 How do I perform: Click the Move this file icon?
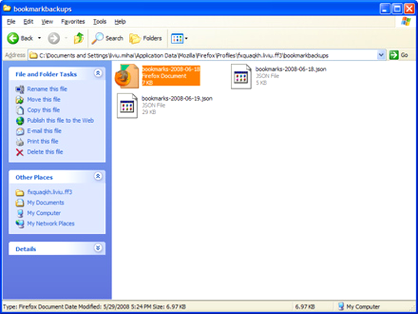click(x=20, y=100)
